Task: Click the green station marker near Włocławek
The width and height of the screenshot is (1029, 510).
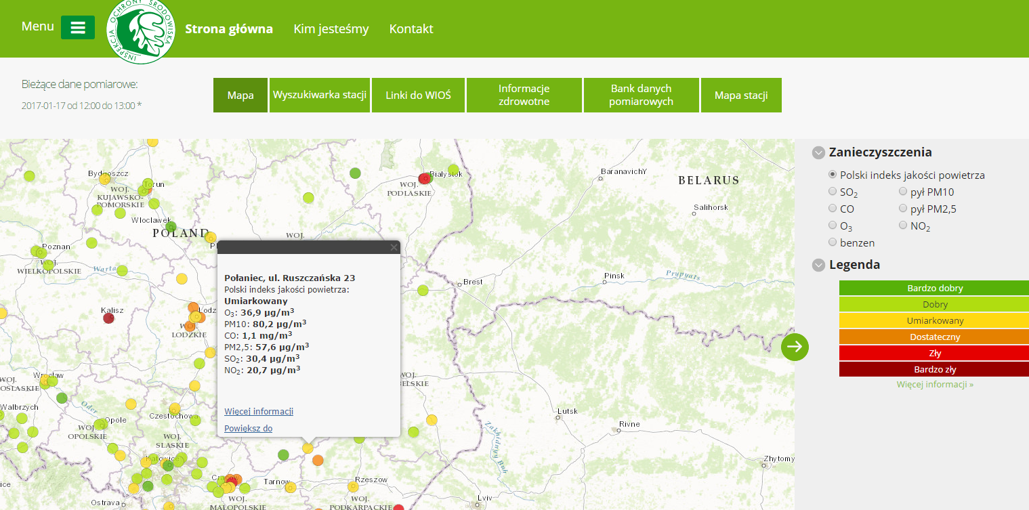Action: coord(171,226)
